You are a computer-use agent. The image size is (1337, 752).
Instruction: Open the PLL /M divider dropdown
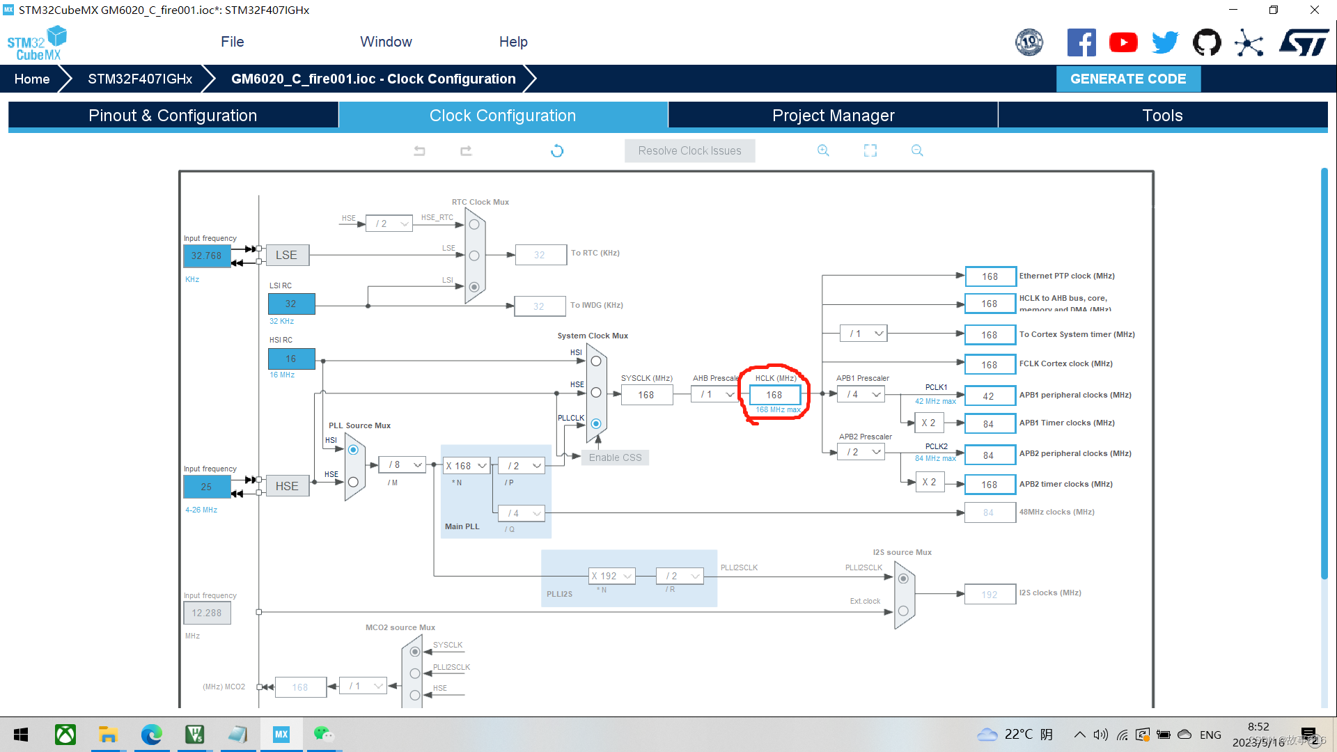click(x=402, y=464)
